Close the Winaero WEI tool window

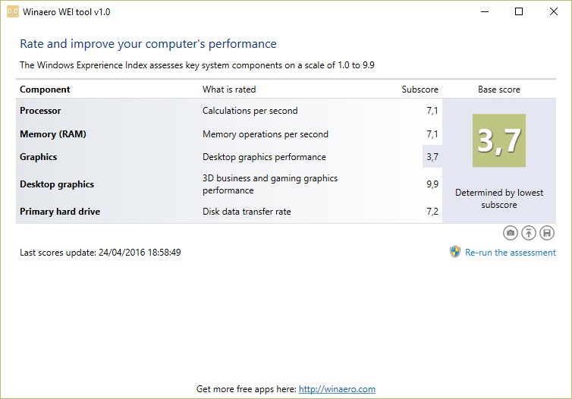point(554,12)
